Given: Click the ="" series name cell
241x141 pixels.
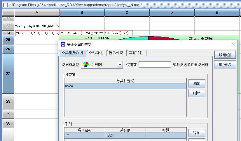Looking at the screenshot, I should pos(85,135).
